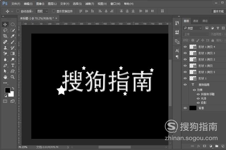
Task: Open the Character panel icon
Action: click(x=177, y=50)
